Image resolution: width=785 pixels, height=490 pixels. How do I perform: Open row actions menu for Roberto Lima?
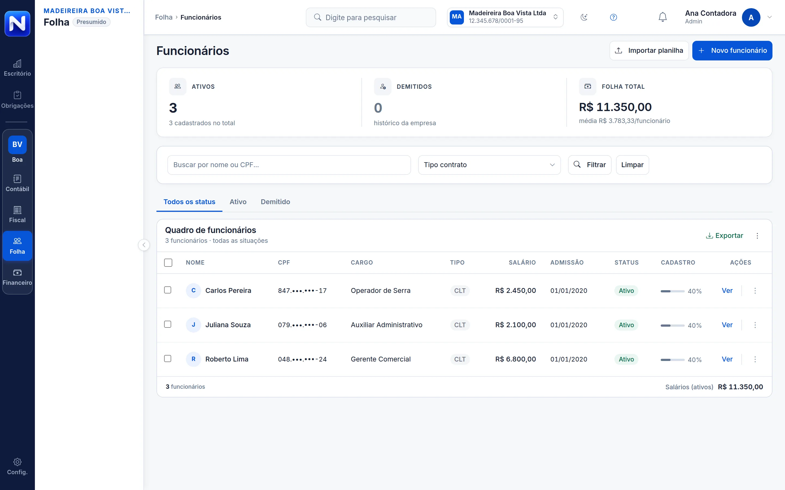755,359
